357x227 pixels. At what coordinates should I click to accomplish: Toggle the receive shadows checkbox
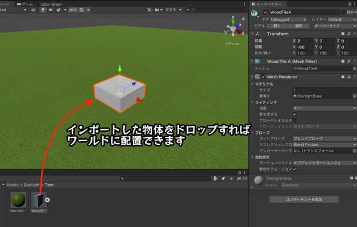[295, 114]
